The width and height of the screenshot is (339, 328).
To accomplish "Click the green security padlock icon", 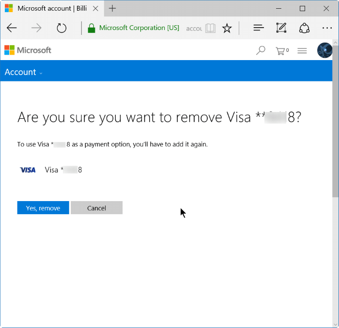I will pos(92,28).
